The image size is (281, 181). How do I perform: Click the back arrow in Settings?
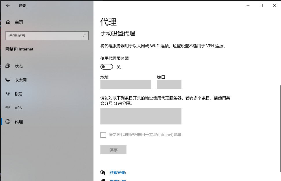(x=8, y=6)
